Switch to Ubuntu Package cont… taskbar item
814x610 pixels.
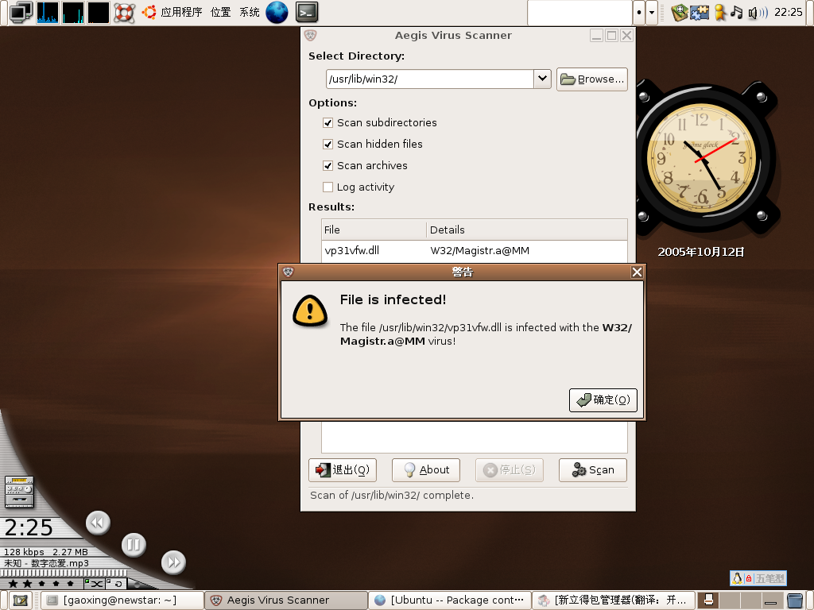(450, 600)
